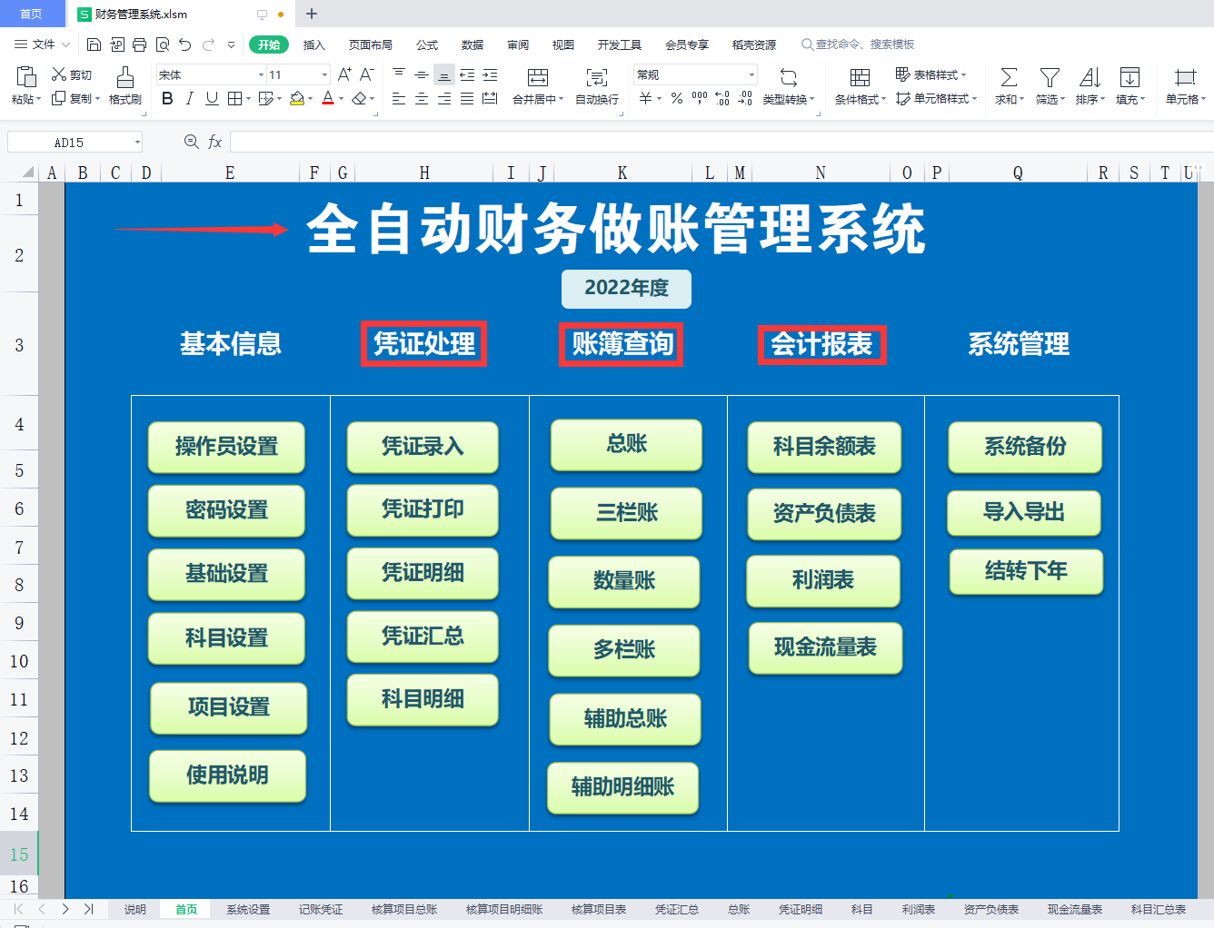Open the 凭证汇总 sheet tab
Screen dimensions: 1214x928
pyautogui.click(x=677, y=908)
